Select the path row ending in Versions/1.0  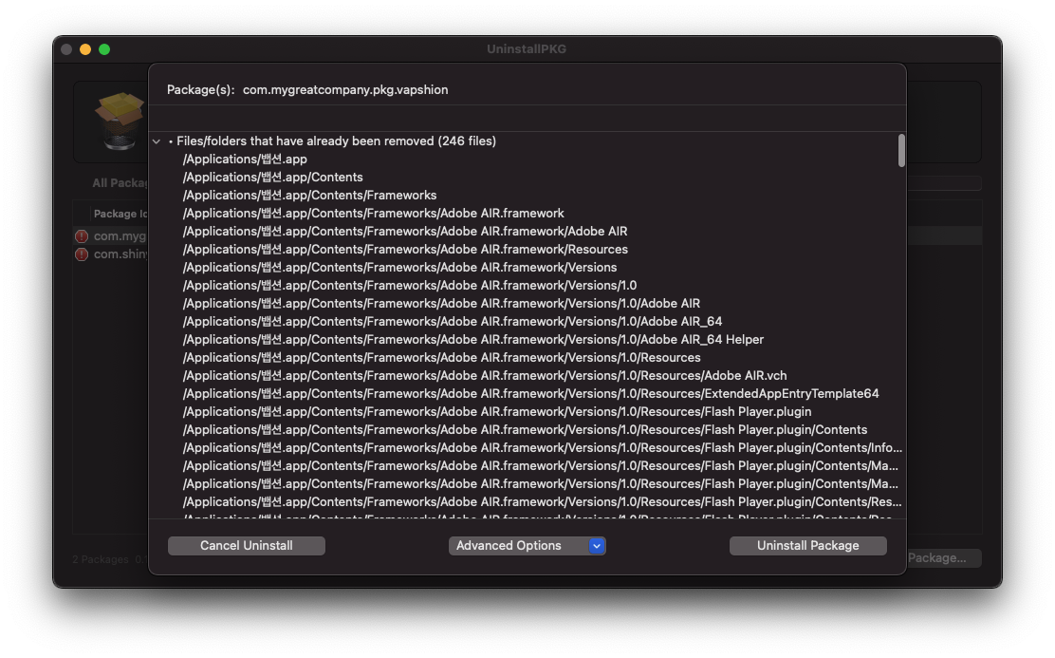click(526, 286)
